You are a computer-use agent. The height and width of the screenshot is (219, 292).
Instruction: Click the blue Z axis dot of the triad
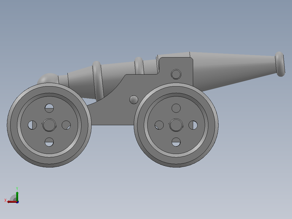(17, 202)
